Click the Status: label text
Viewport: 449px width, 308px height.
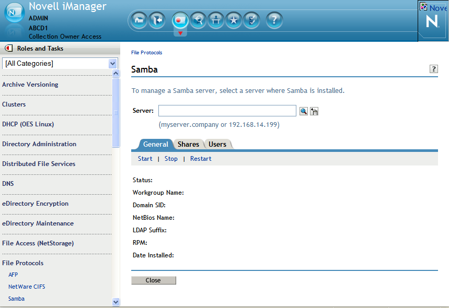coord(143,180)
